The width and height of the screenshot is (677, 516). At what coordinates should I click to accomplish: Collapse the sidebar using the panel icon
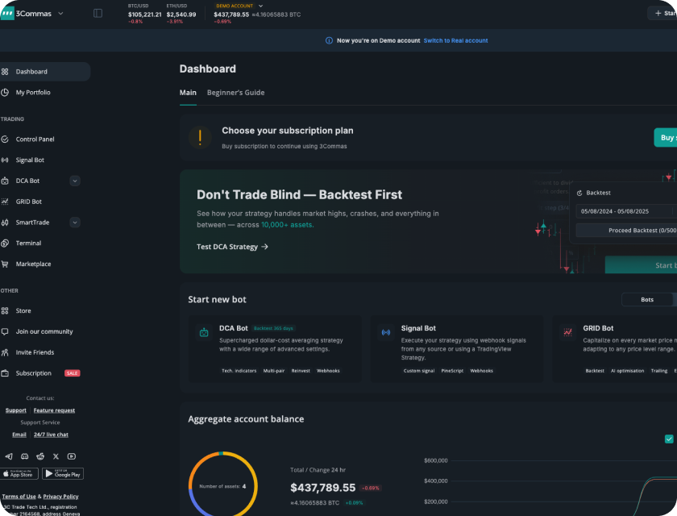coord(98,13)
